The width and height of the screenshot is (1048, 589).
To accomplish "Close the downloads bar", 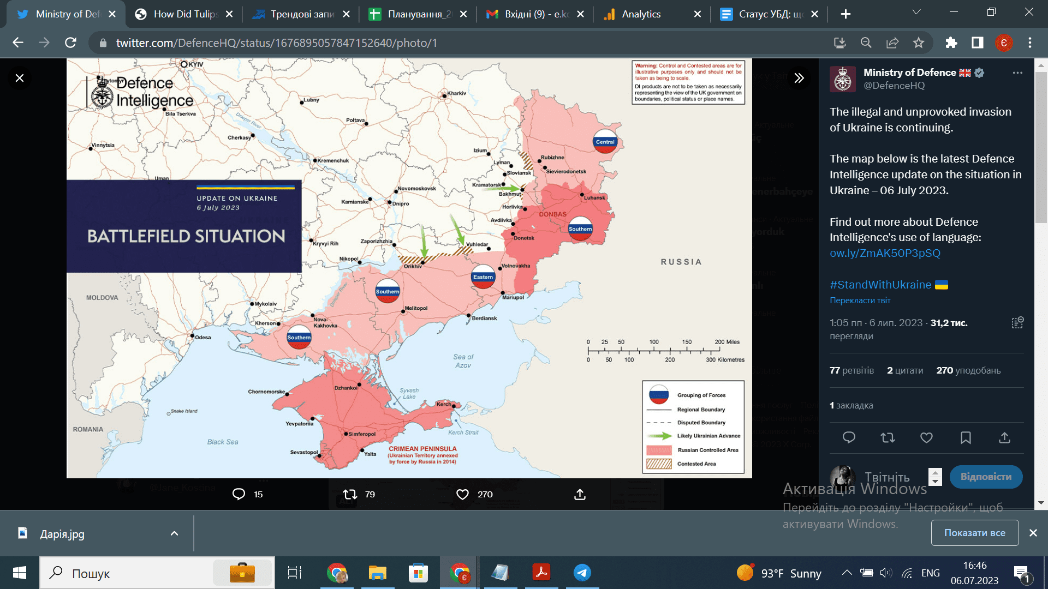I will [x=1033, y=533].
